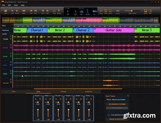The width and height of the screenshot is (161, 123).
Task: Open the Edit menu
Action: 9,5
